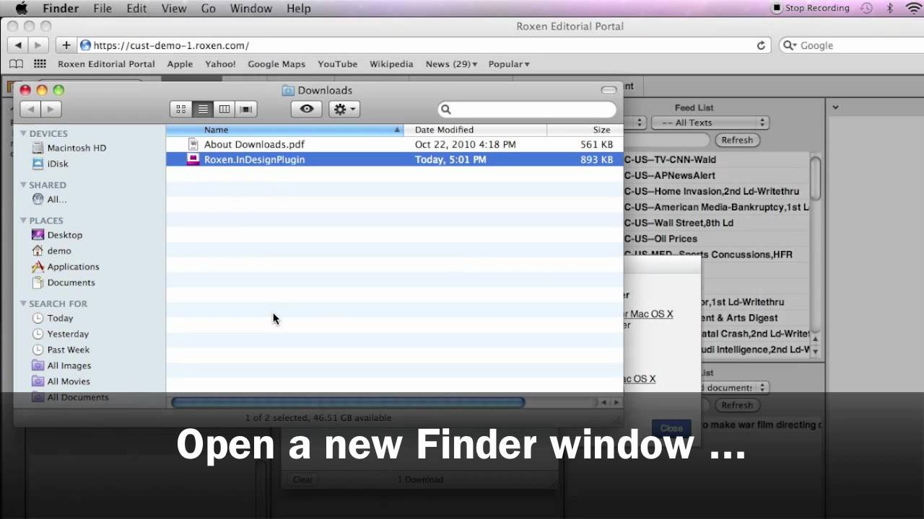Image resolution: width=924 pixels, height=519 pixels.
Task: Open the File menu
Action: [103, 9]
